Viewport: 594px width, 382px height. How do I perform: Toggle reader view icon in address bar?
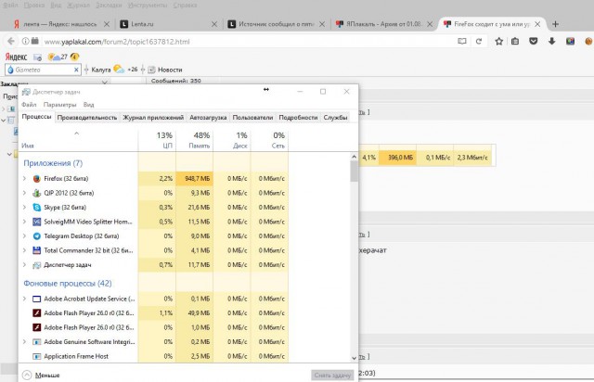pos(462,42)
